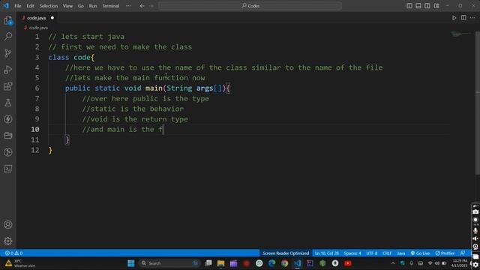Screen dimensions: 480x270
Task: Click Ln 10, Col 28 cursor position
Action: (327, 253)
